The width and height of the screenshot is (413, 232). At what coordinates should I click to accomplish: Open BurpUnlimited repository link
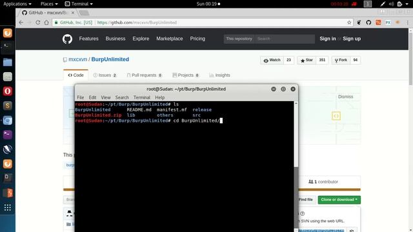click(110, 59)
